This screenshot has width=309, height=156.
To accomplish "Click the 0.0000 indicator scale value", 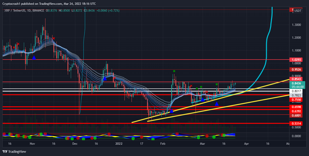I will click(296, 136).
